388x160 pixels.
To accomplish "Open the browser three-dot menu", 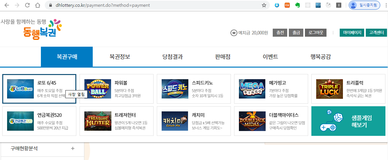I will [x=386, y=5].
